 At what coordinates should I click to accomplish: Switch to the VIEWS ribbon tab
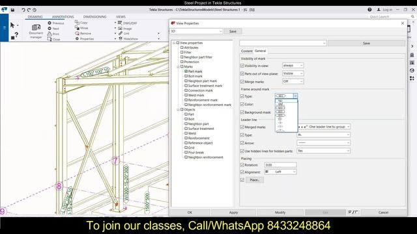pos(121,17)
